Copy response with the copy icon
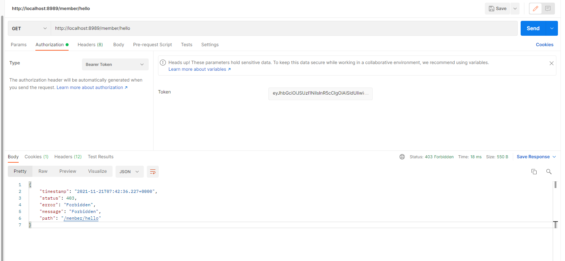This screenshot has height=261, width=565. (534, 171)
